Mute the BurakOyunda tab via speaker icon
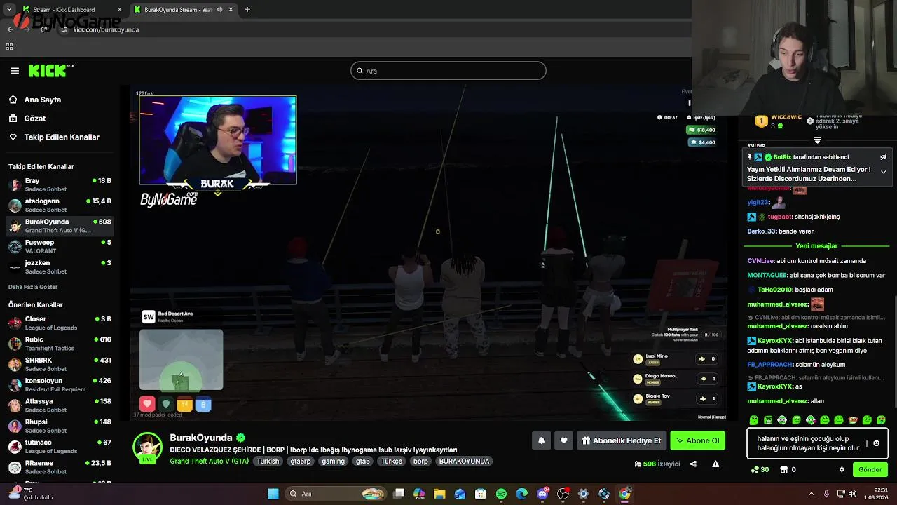This screenshot has width=897, height=505. click(219, 10)
